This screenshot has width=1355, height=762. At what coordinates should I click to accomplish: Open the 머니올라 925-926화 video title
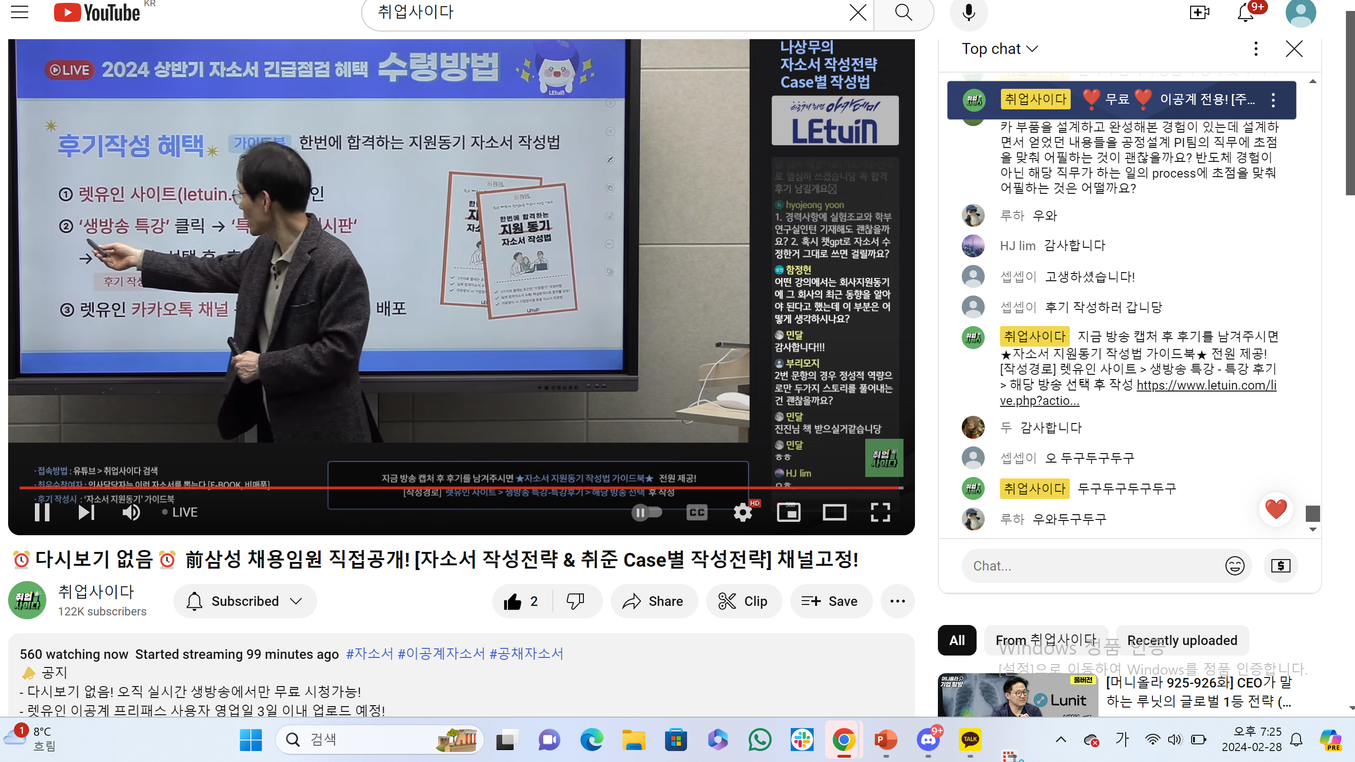[1199, 692]
